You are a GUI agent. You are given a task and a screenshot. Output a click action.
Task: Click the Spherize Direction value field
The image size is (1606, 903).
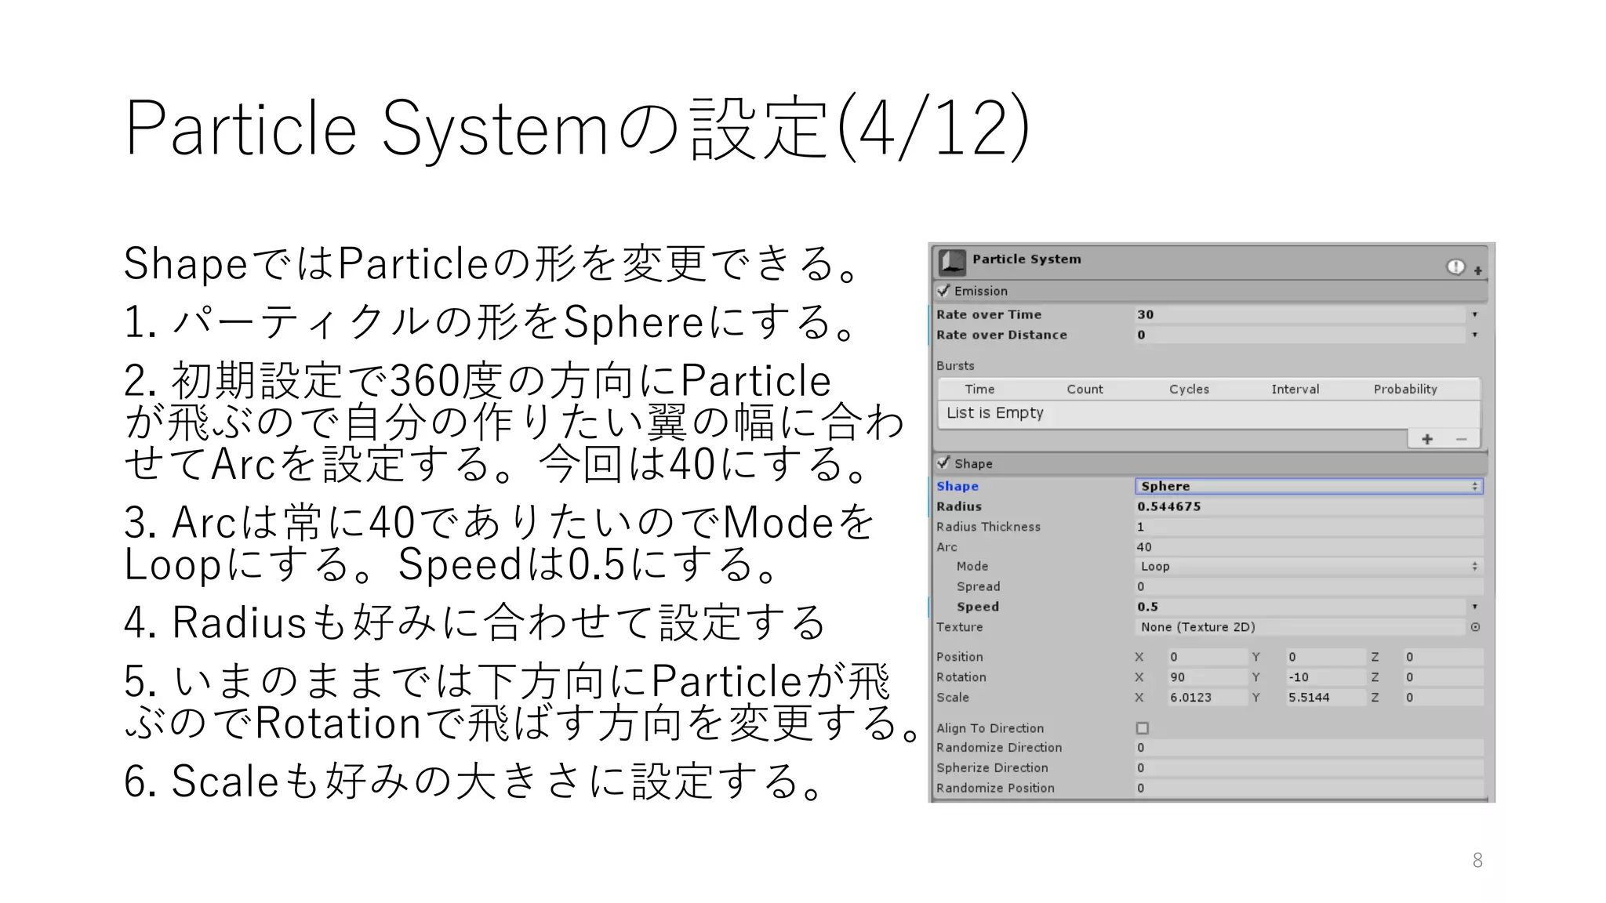coord(1309,768)
